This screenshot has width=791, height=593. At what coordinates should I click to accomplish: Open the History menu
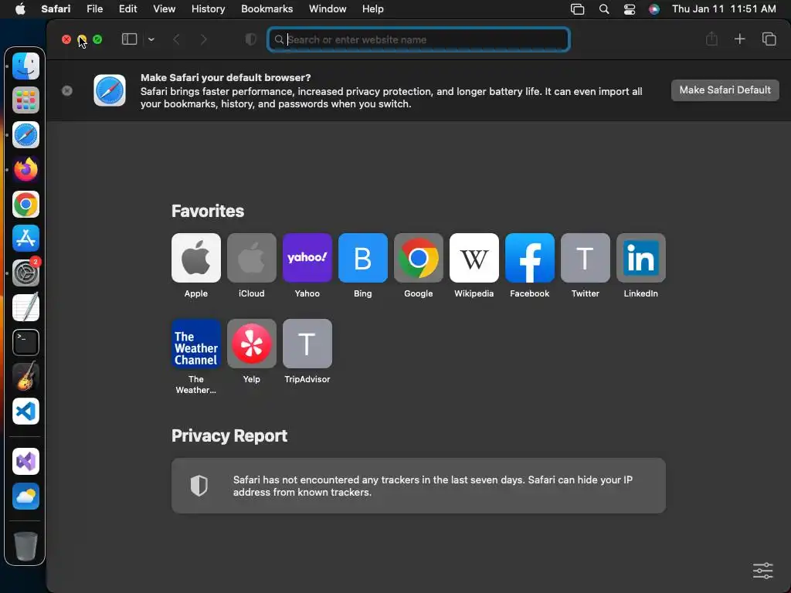coord(209,9)
